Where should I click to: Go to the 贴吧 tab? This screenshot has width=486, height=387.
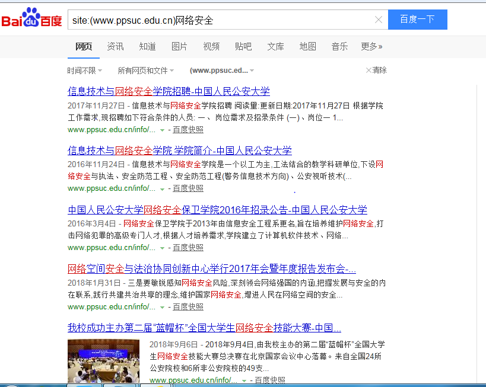tap(243, 47)
